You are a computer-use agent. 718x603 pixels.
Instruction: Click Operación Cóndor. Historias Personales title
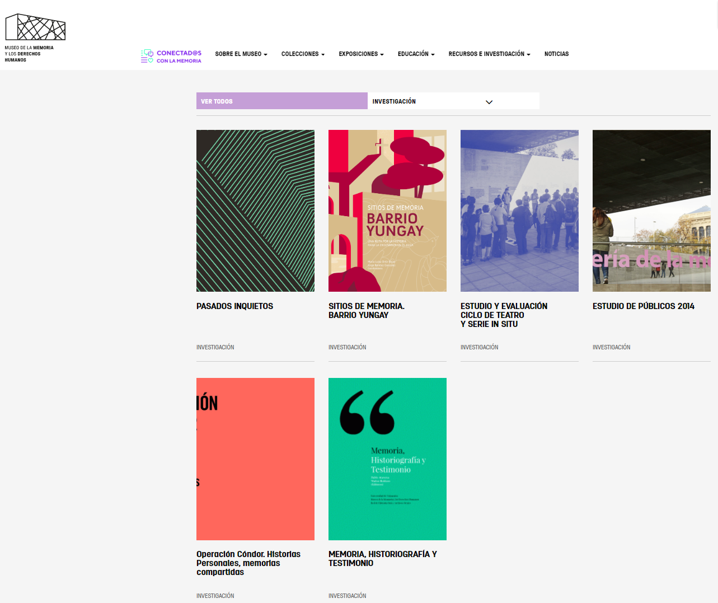click(x=248, y=563)
